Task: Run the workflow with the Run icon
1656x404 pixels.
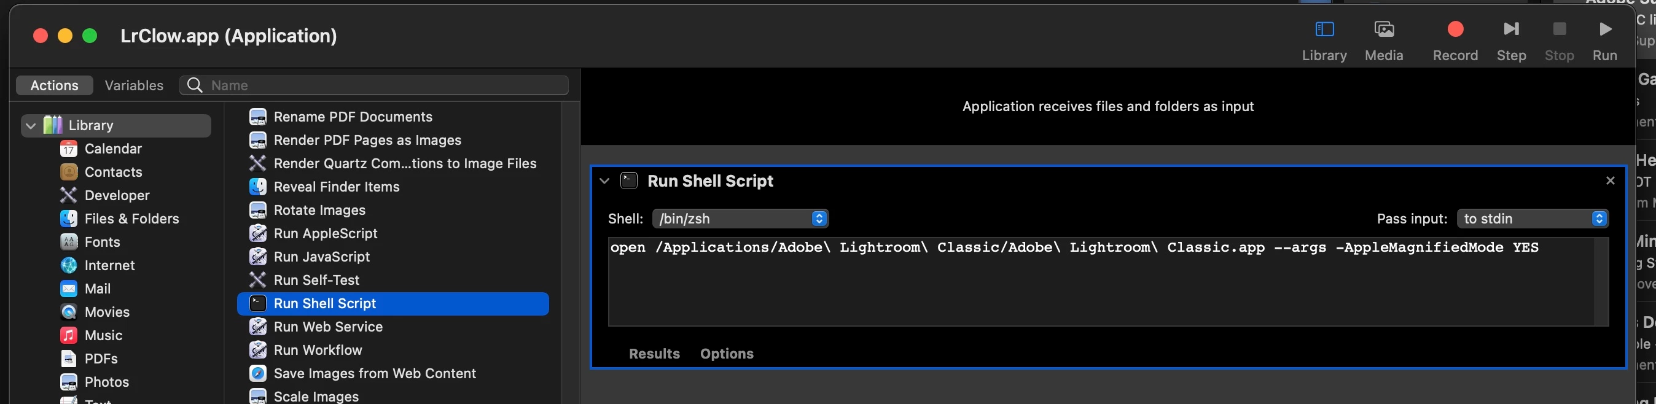Action: 1604,29
